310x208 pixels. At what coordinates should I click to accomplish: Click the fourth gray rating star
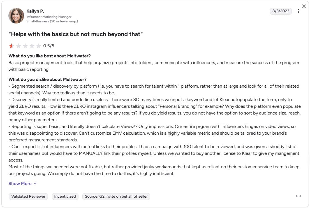[32, 46]
